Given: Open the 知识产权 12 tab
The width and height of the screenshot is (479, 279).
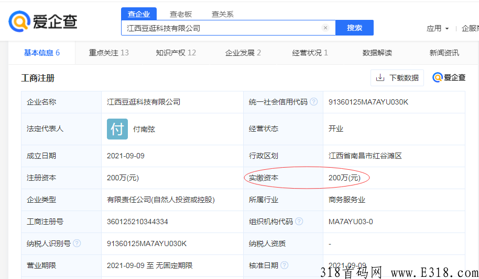Looking at the screenshot, I should [x=176, y=53].
